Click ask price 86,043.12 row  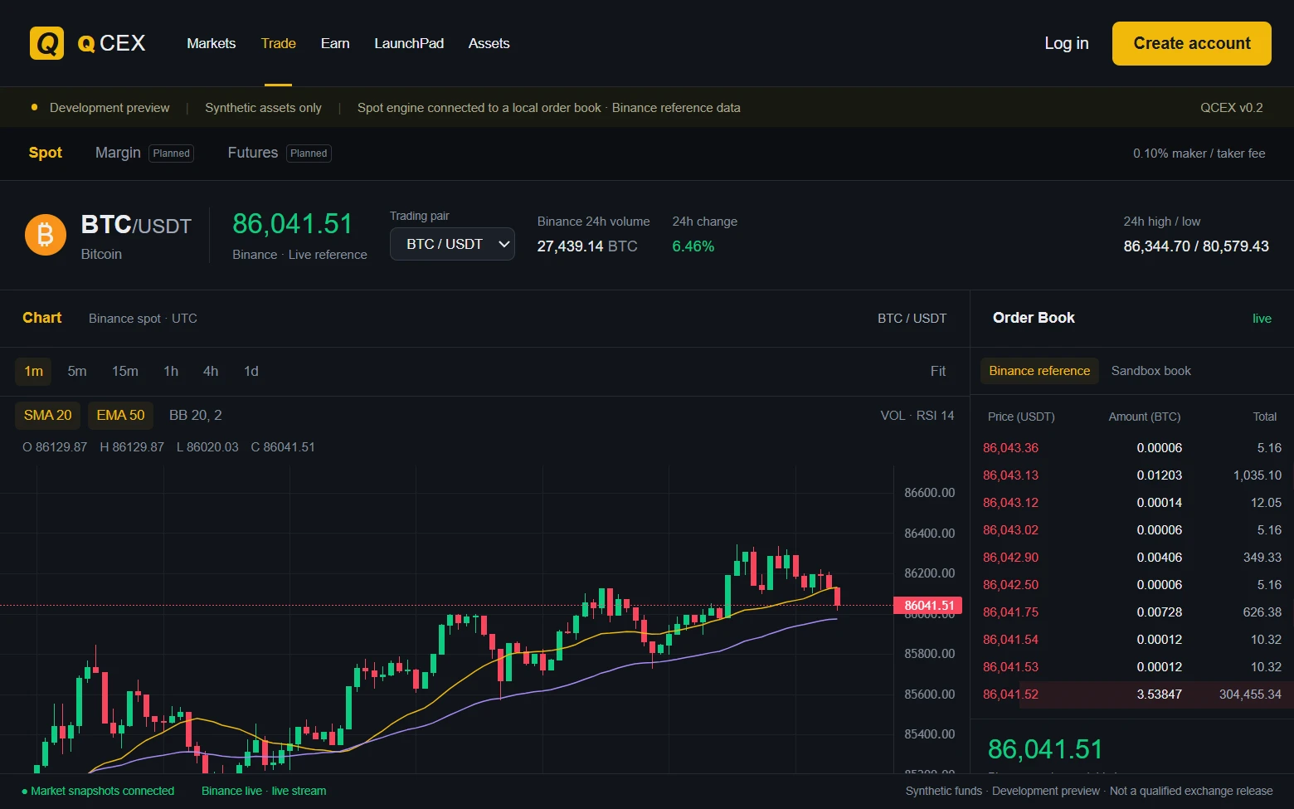(1132, 503)
